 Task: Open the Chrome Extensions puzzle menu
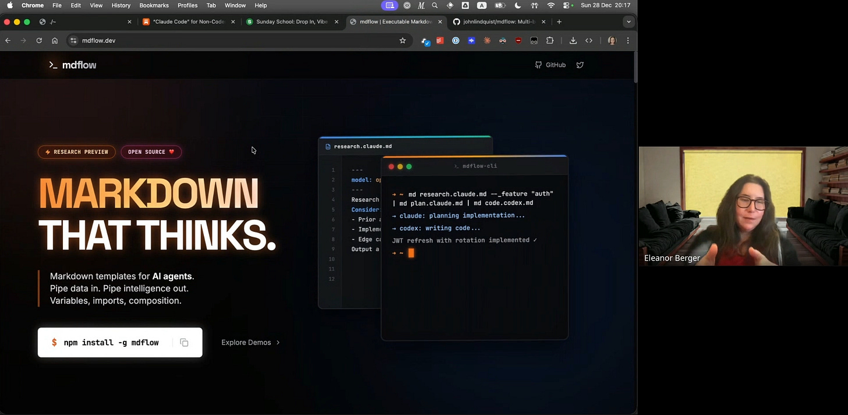tap(550, 41)
